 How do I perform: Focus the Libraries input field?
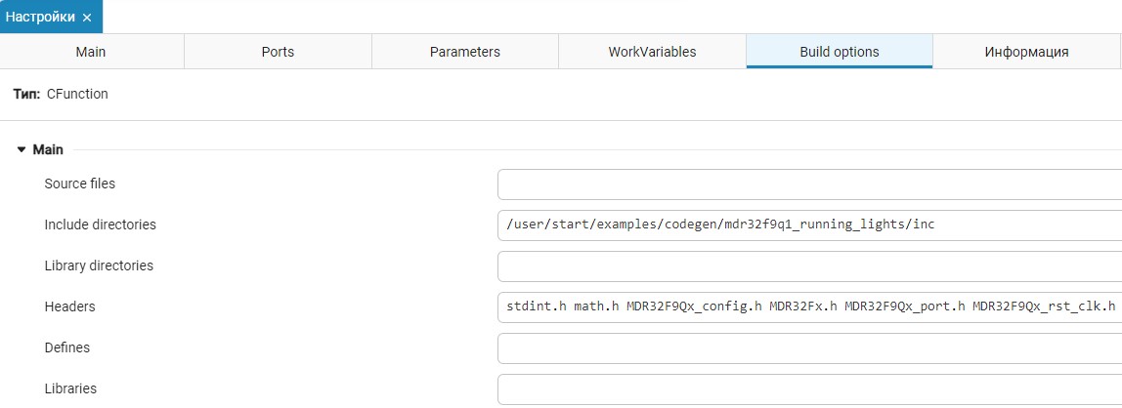click(809, 389)
